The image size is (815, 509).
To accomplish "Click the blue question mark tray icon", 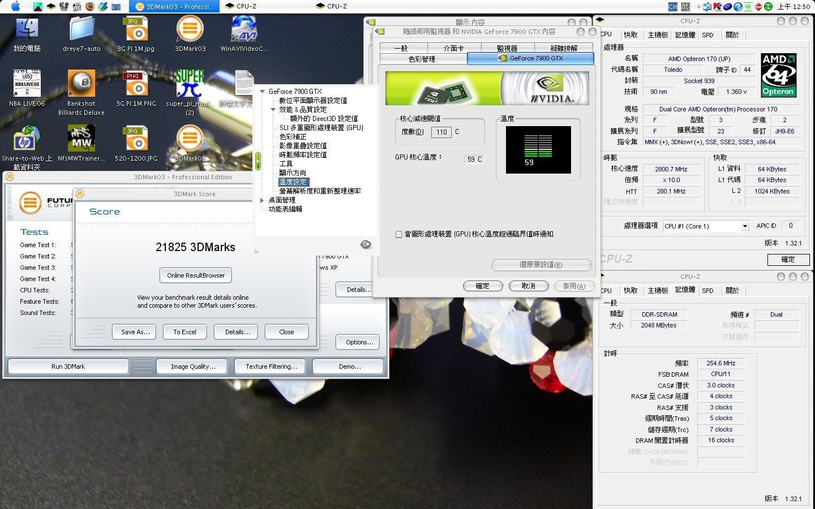I will click(738, 7).
